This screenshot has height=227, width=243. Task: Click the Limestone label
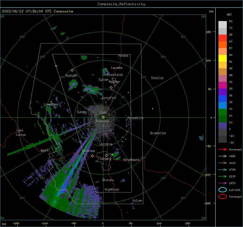coord(51,104)
